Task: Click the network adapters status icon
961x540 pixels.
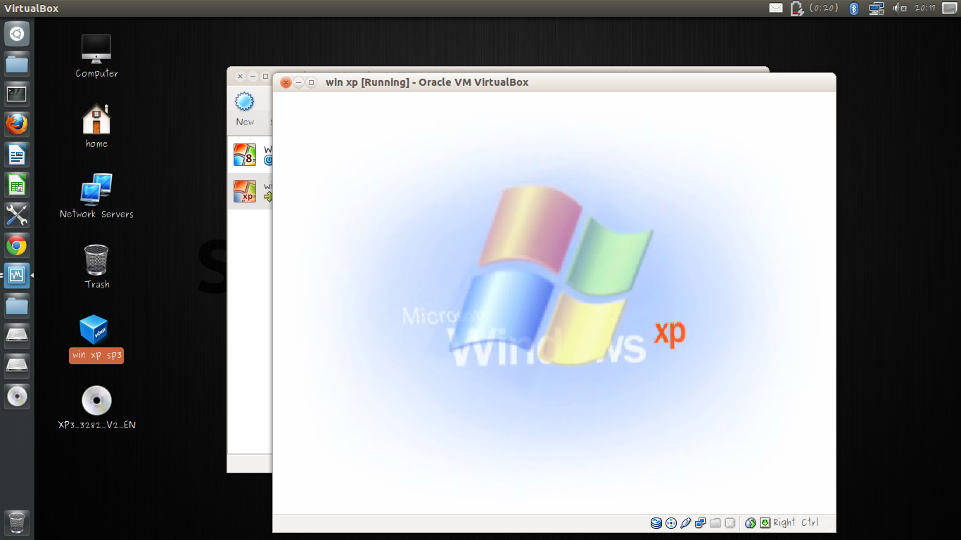Action: [x=700, y=523]
